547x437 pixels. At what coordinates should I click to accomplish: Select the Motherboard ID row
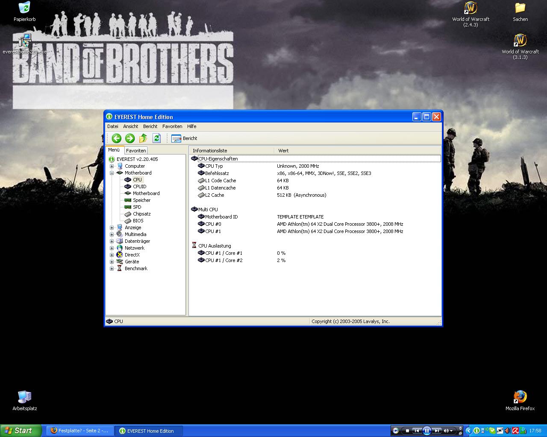[x=315, y=217]
